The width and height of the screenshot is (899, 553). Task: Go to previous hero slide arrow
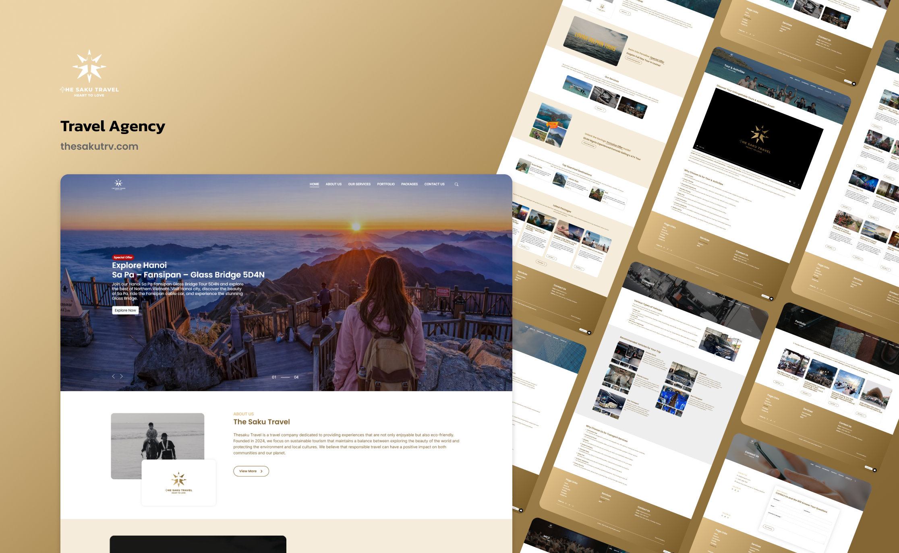point(114,376)
